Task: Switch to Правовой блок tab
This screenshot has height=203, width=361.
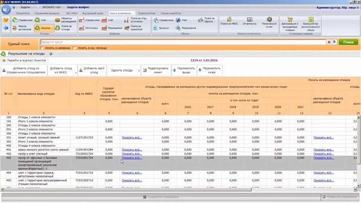Action: (x=147, y=14)
